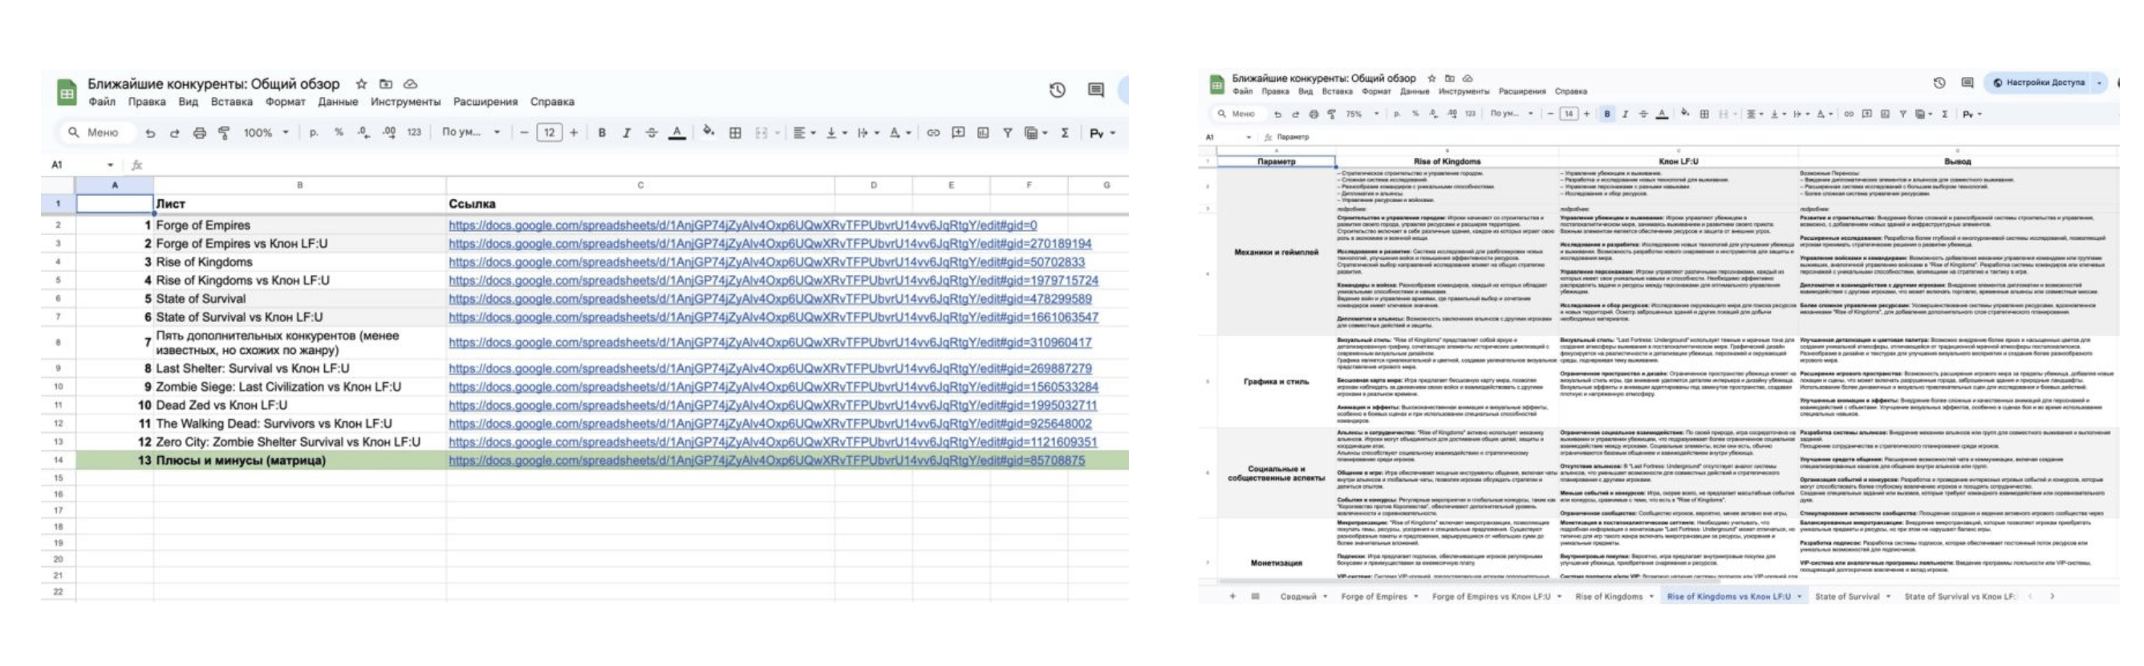Open horizontal align dropdown in the links-list spreadsheet
The height and width of the screenshot is (666, 2144).
(804, 133)
